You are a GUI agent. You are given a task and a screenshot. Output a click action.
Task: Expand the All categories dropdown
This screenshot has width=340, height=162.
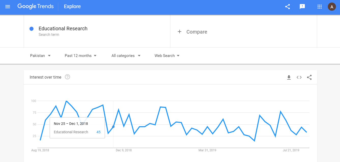click(x=126, y=56)
